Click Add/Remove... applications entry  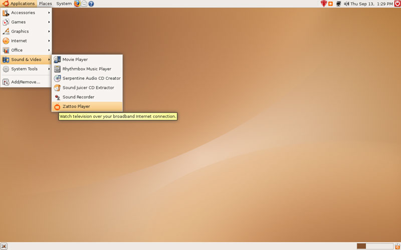coord(26,82)
